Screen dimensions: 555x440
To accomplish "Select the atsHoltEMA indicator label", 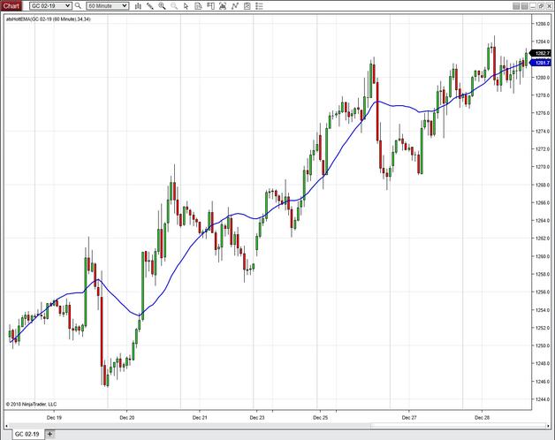I will [x=49, y=19].
